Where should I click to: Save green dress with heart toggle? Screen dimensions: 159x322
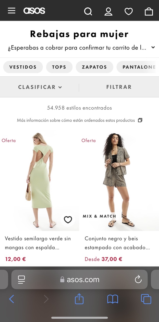tap(68, 220)
